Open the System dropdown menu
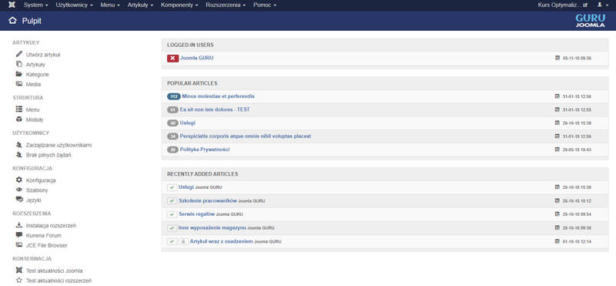Screen dimensions: 616x286 pos(35,5)
